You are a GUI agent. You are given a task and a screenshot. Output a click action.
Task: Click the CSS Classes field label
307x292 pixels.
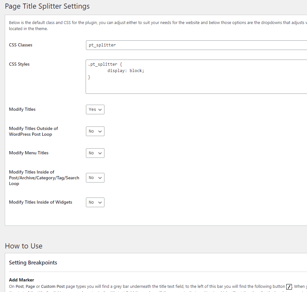tap(20, 45)
